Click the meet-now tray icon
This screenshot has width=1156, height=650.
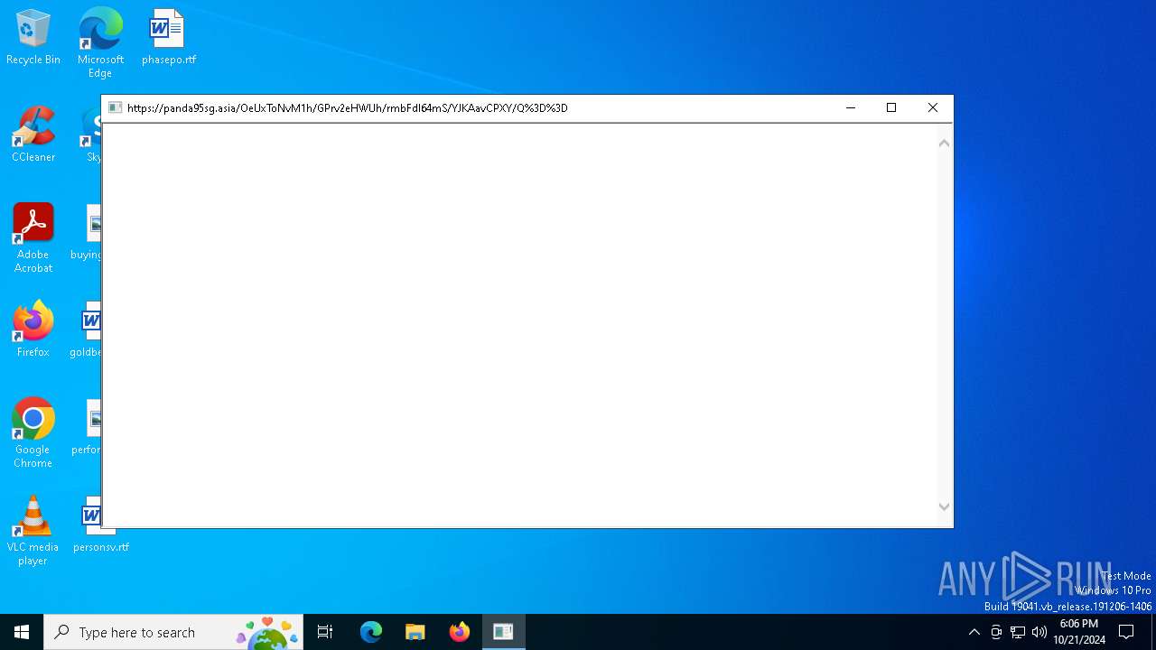click(996, 632)
